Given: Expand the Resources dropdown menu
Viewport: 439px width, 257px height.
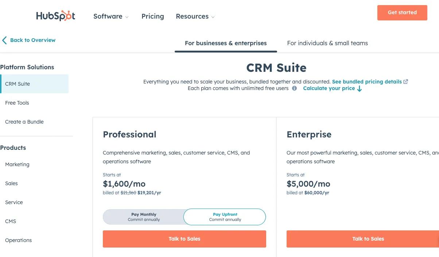Looking at the screenshot, I should pyautogui.click(x=195, y=16).
